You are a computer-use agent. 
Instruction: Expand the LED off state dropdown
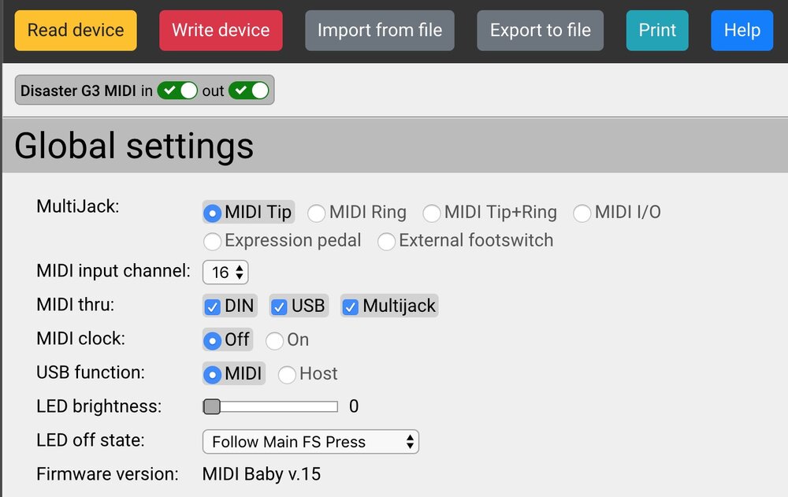point(310,442)
